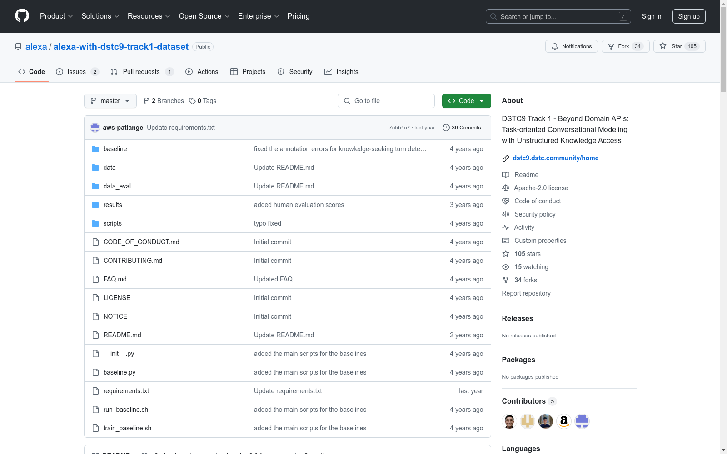
Task: Open the 'typo fixed' commit message
Action: pyautogui.click(x=268, y=223)
